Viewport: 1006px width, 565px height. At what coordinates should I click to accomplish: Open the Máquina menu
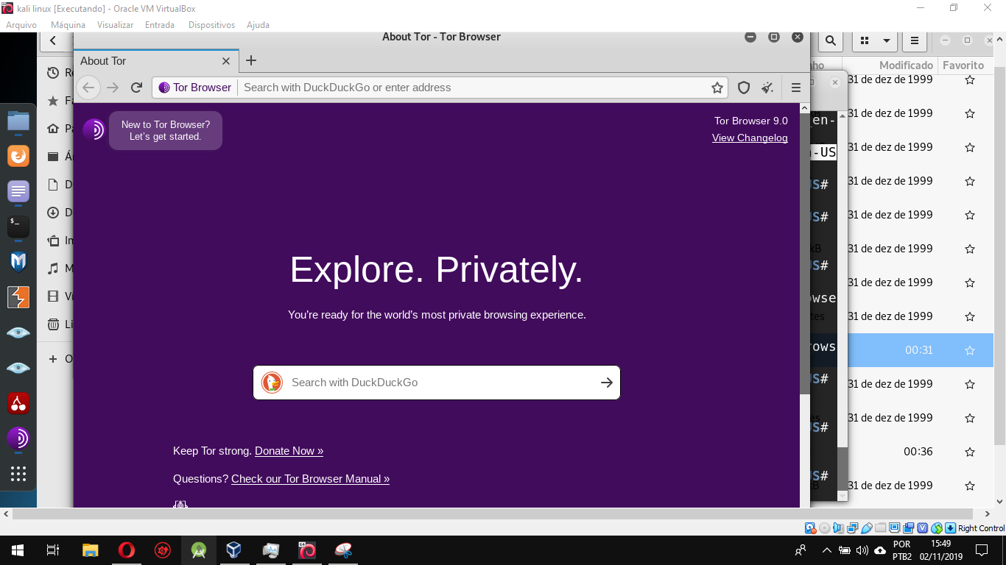[68, 25]
